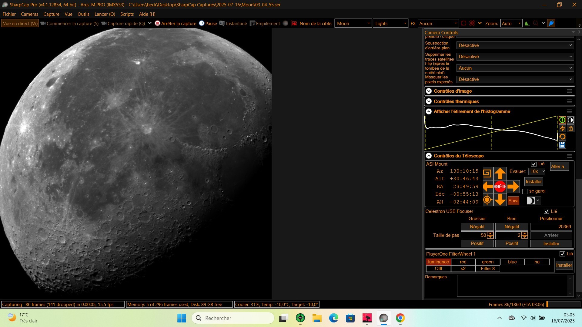Open the Soustraction d'arrière-plan dropdown
This screenshot has width=582, height=327.
(x=515, y=45)
